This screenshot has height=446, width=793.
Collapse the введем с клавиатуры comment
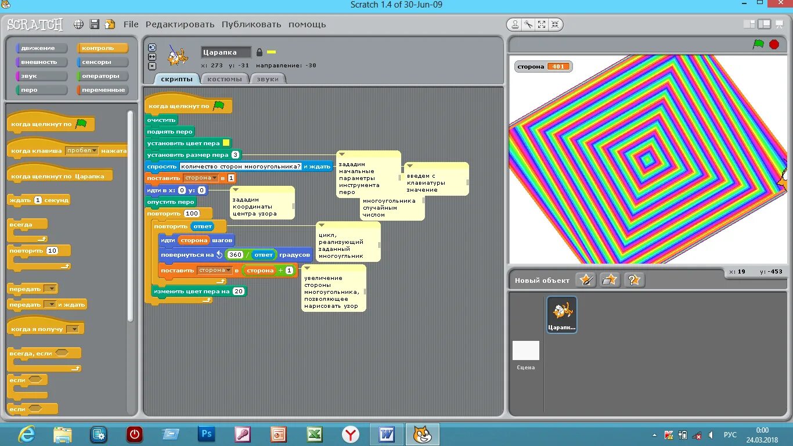(x=409, y=166)
